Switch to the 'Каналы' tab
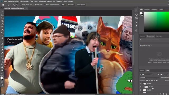 coord(142,71)
